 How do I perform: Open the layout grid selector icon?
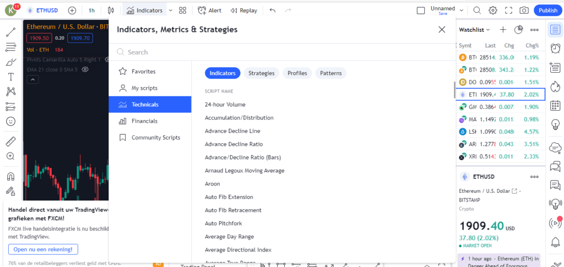tap(183, 10)
